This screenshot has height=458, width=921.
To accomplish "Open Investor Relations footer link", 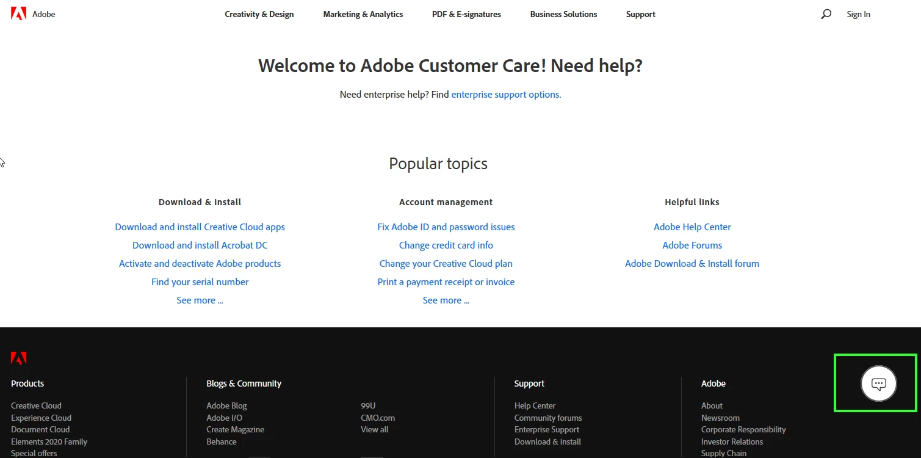I will (x=732, y=442).
